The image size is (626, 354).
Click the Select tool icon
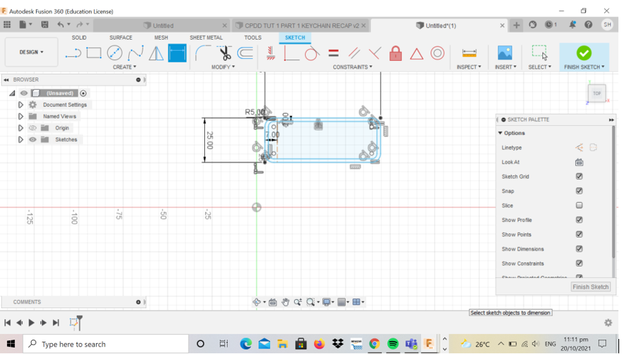[x=540, y=53]
